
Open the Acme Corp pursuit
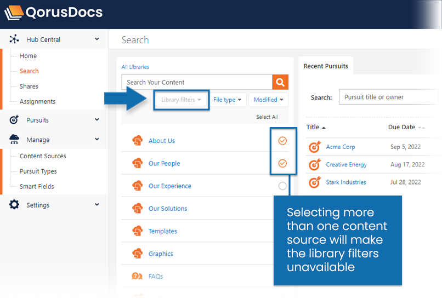(340, 147)
